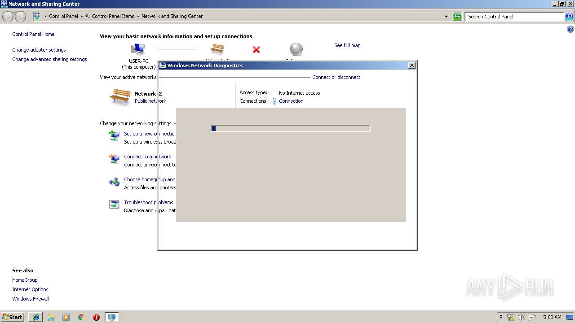This screenshot has width=575, height=323.
Task: Expand the dropdown arrow after All Control Panel Items
Action: click(138, 17)
